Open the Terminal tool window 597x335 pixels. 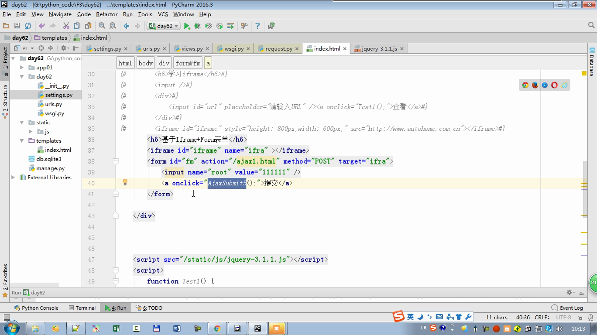(x=82, y=308)
